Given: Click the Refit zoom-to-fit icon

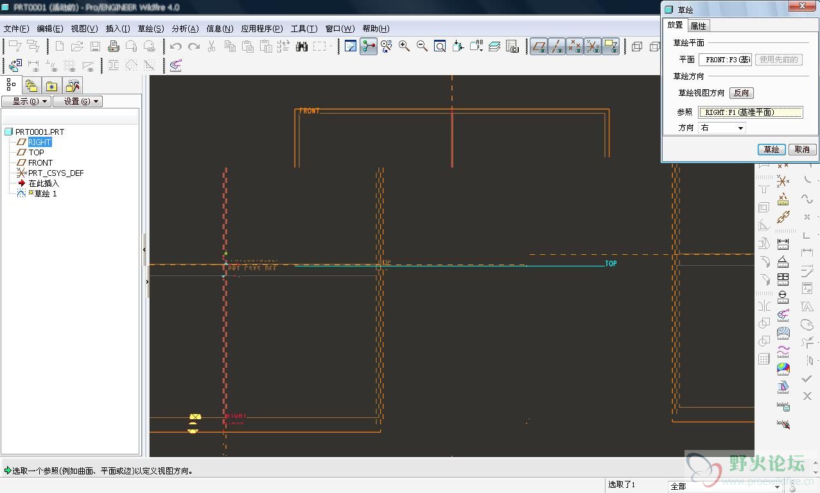Looking at the screenshot, I should pyautogui.click(x=440, y=46).
